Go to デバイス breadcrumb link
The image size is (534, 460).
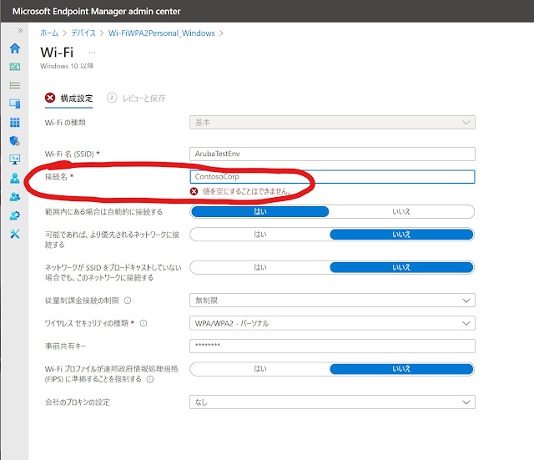pos(83,33)
